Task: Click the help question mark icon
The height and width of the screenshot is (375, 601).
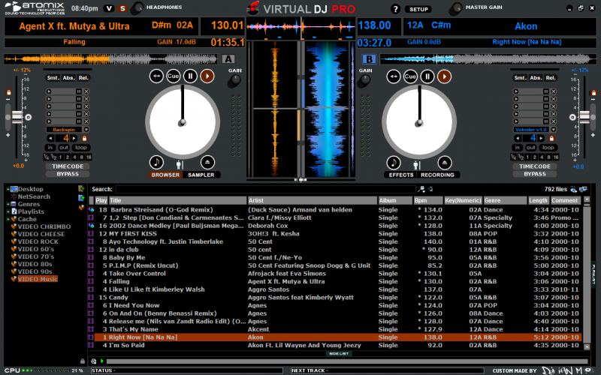Action: pyautogui.click(x=395, y=9)
